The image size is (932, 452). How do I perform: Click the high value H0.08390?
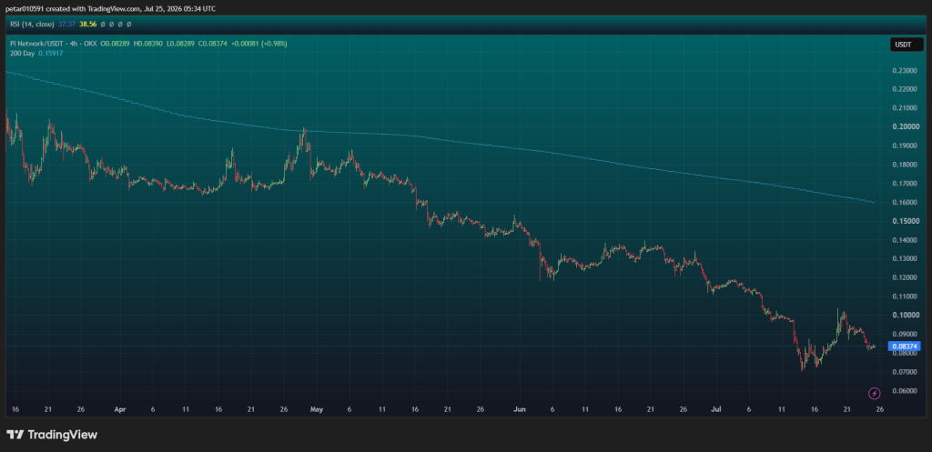(150, 44)
